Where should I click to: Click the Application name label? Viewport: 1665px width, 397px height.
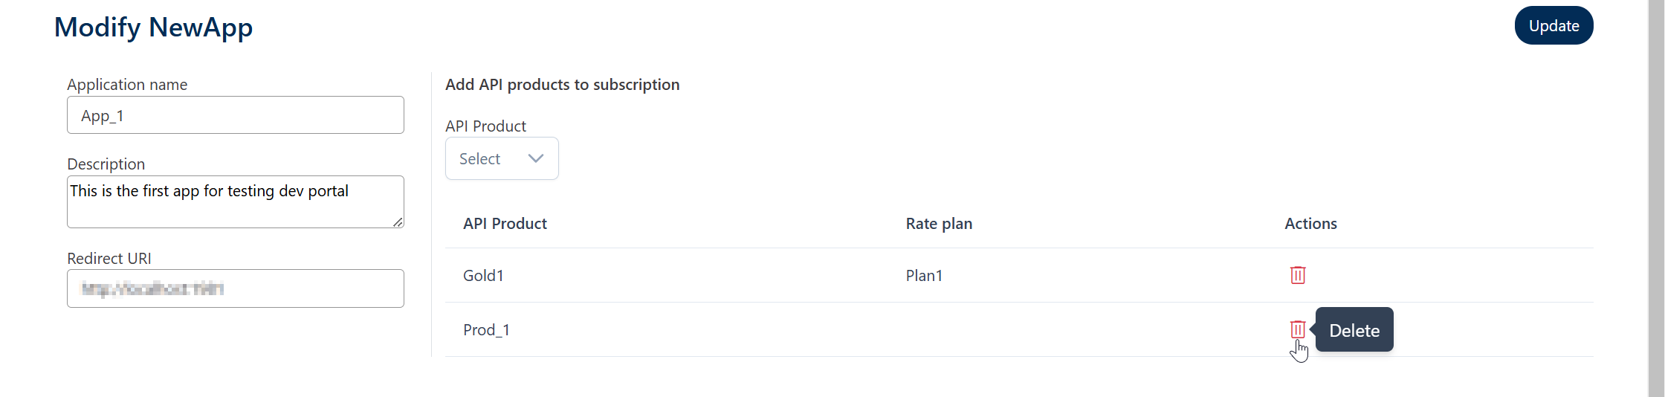click(127, 85)
